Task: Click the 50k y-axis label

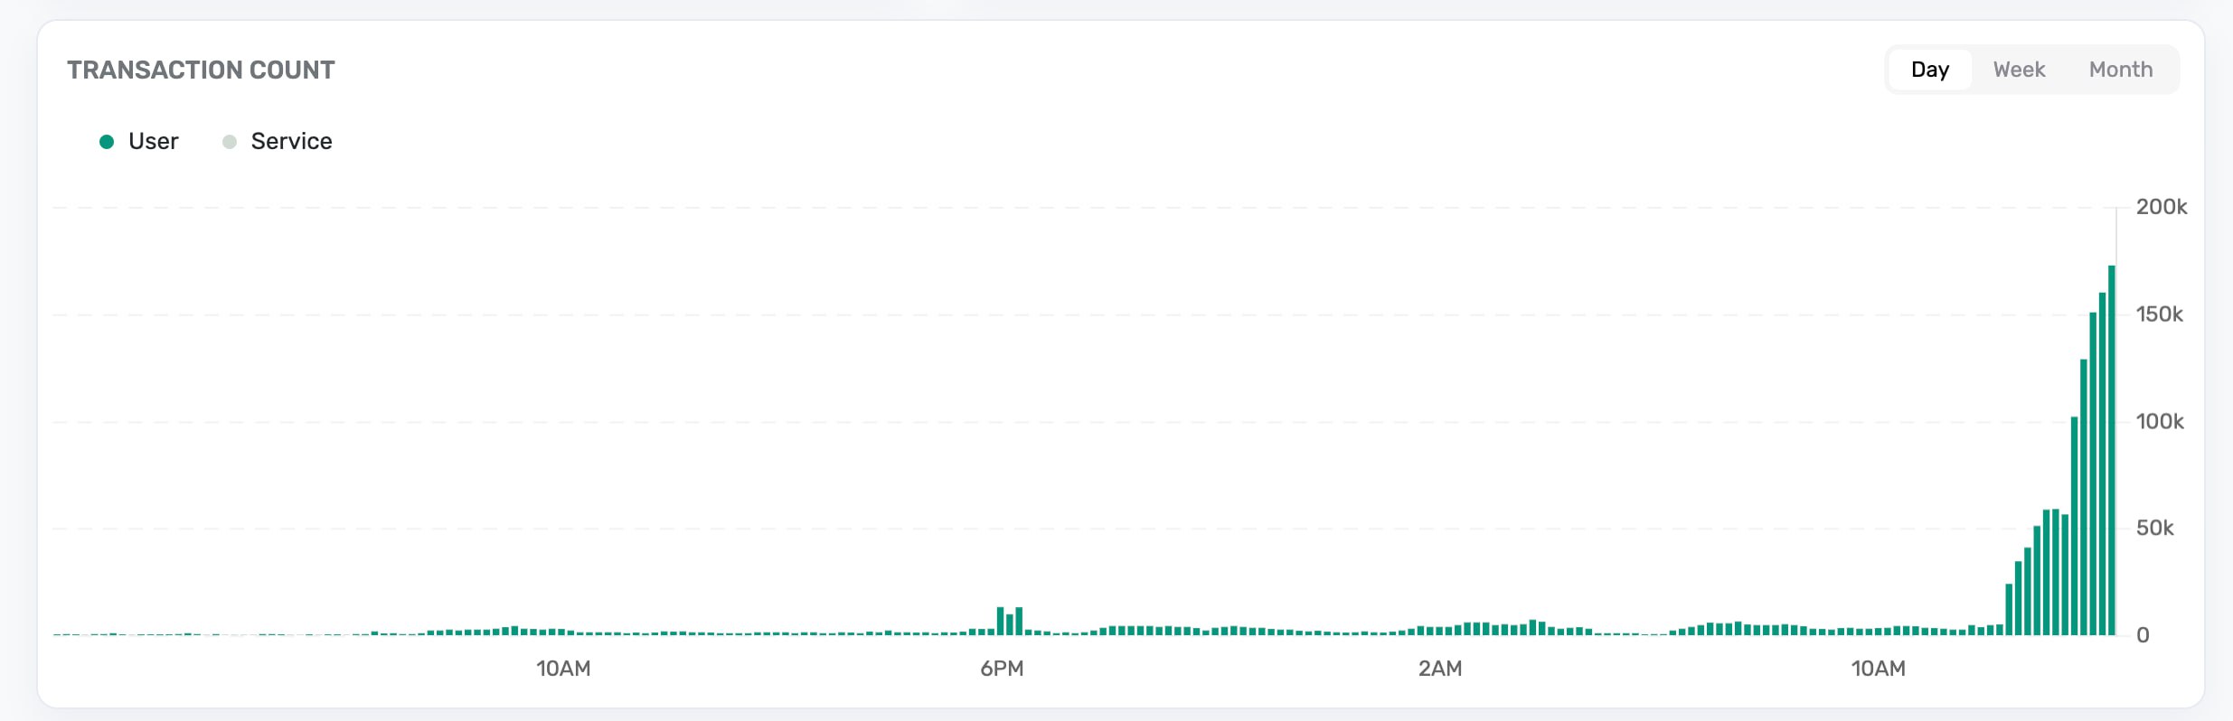Action: click(2154, 529)
